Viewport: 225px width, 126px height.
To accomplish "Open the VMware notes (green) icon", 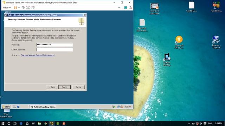I will pos(126,8).
